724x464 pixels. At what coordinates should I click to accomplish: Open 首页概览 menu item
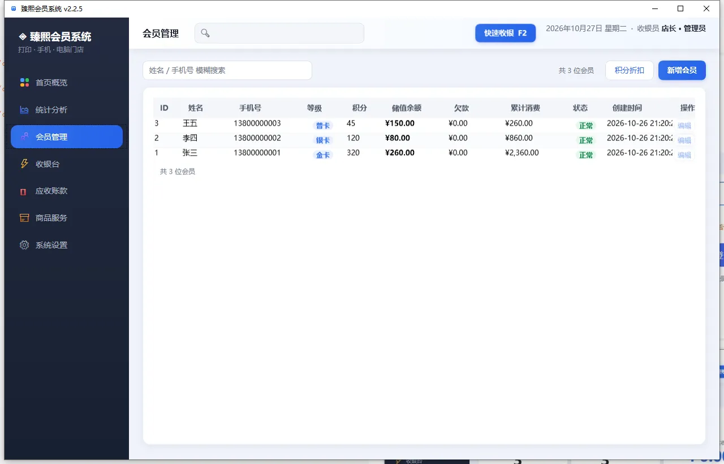click(67, 83)
